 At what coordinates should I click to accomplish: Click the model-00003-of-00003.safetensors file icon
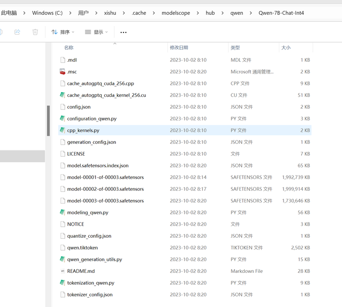click(63, 201)
